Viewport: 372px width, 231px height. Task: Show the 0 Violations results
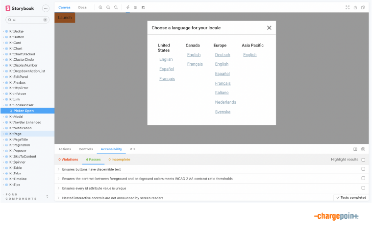click(68, 160)
